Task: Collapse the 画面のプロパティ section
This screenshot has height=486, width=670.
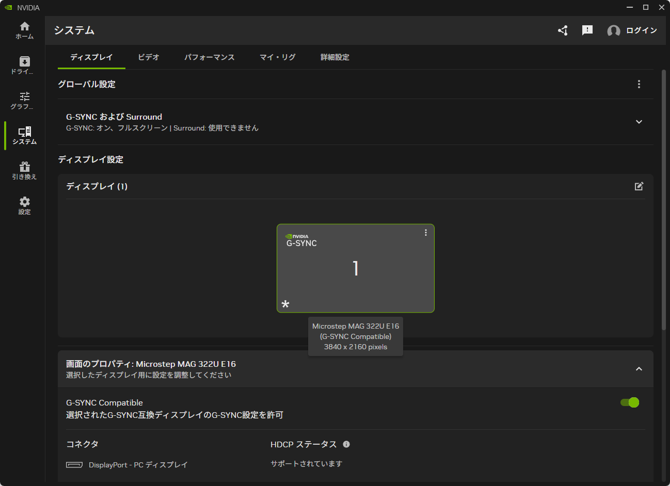Action: (639, 369)
